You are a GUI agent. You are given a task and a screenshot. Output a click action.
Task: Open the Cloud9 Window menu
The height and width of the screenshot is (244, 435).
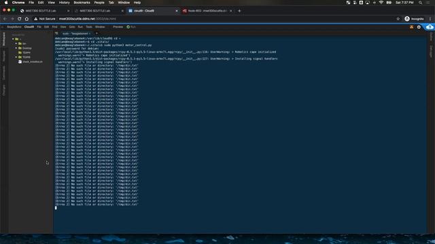point(100,27)
